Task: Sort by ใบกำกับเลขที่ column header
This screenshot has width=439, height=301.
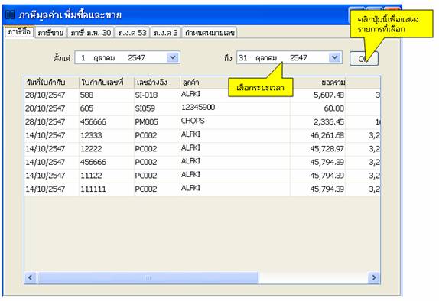Action: (106, 83)
